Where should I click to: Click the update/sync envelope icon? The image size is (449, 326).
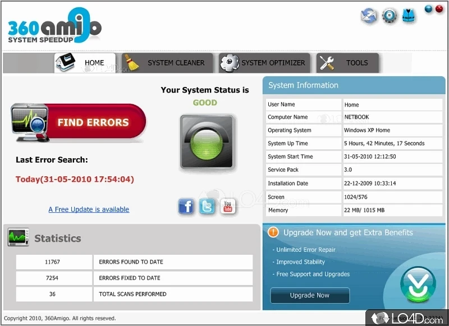pos(369,16)
